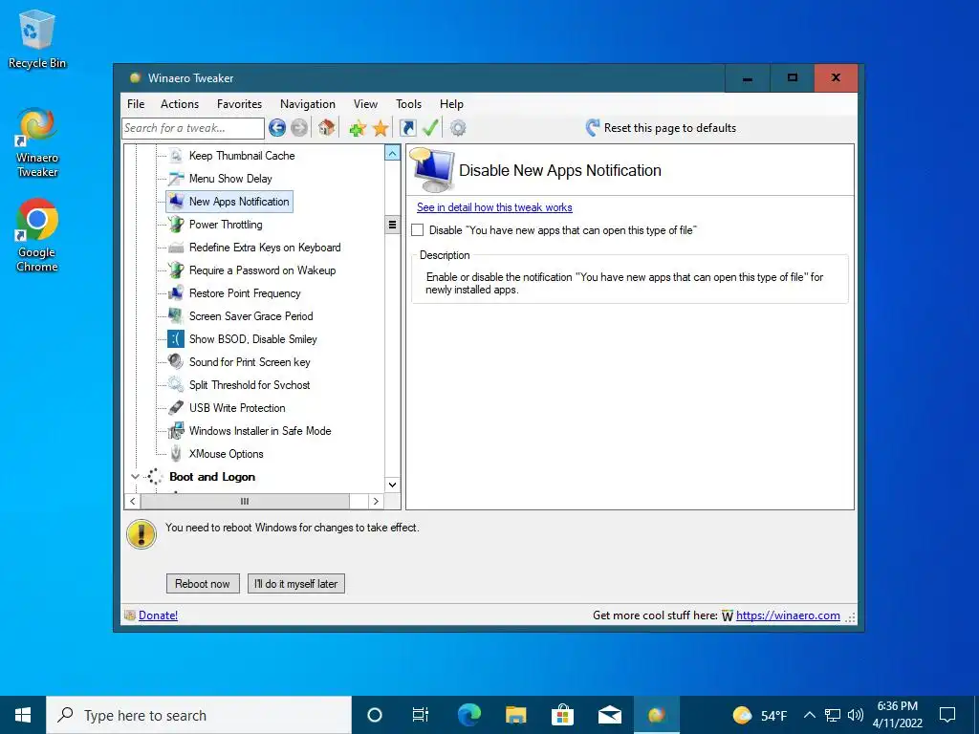Click the Sound for Print Screen icon
This screenshot has height=734, width=979.
176,362
